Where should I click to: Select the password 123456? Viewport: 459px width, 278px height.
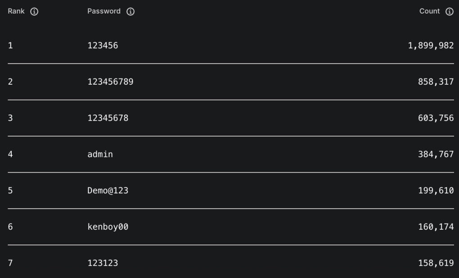coord(103,46)
